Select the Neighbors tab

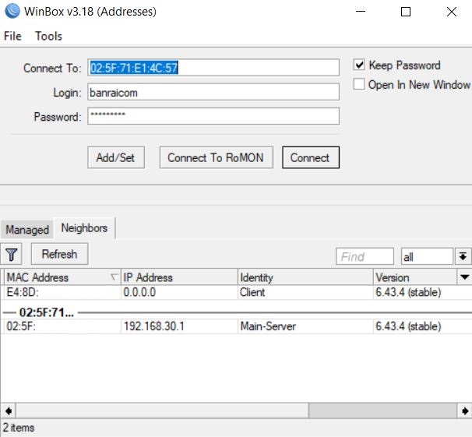[84, 228]
